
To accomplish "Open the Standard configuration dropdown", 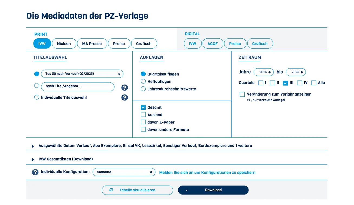I will coord(124,172).
